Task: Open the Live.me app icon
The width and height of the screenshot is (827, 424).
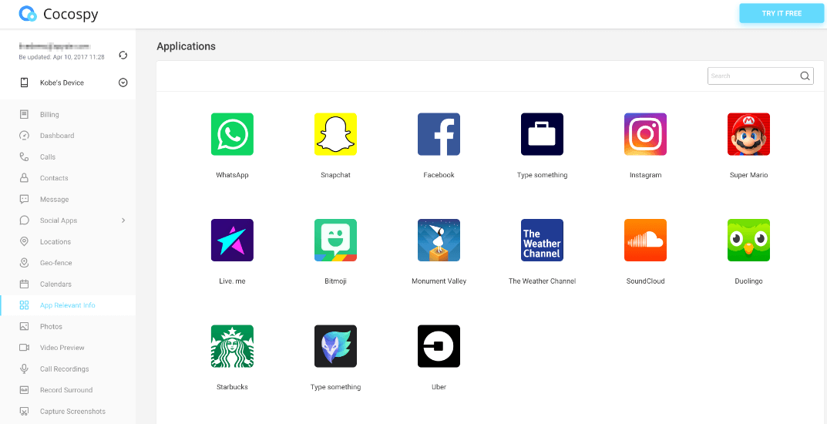Action: tap(232, 240)
